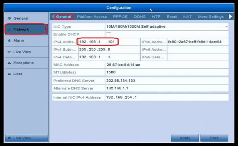238x146 pixels.
Task: Edit the IPv4 Address field
Action: (98, 42)
